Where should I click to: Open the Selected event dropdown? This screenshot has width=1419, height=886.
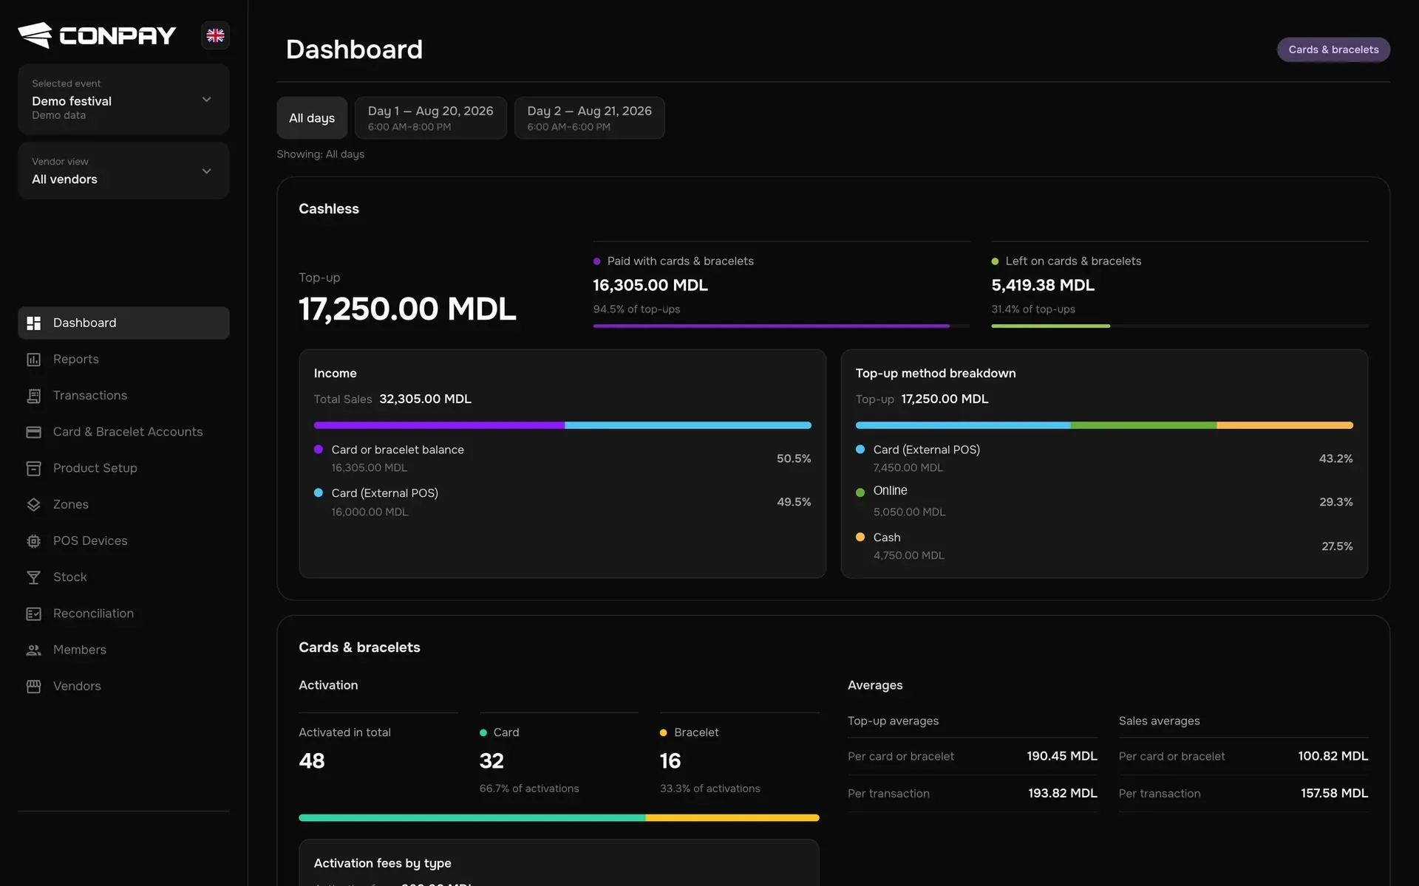point(123,99)
